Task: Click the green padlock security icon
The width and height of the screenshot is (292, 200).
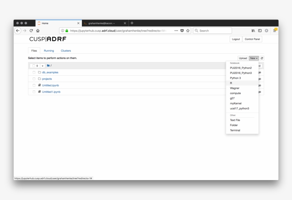Action: [67, 31]
